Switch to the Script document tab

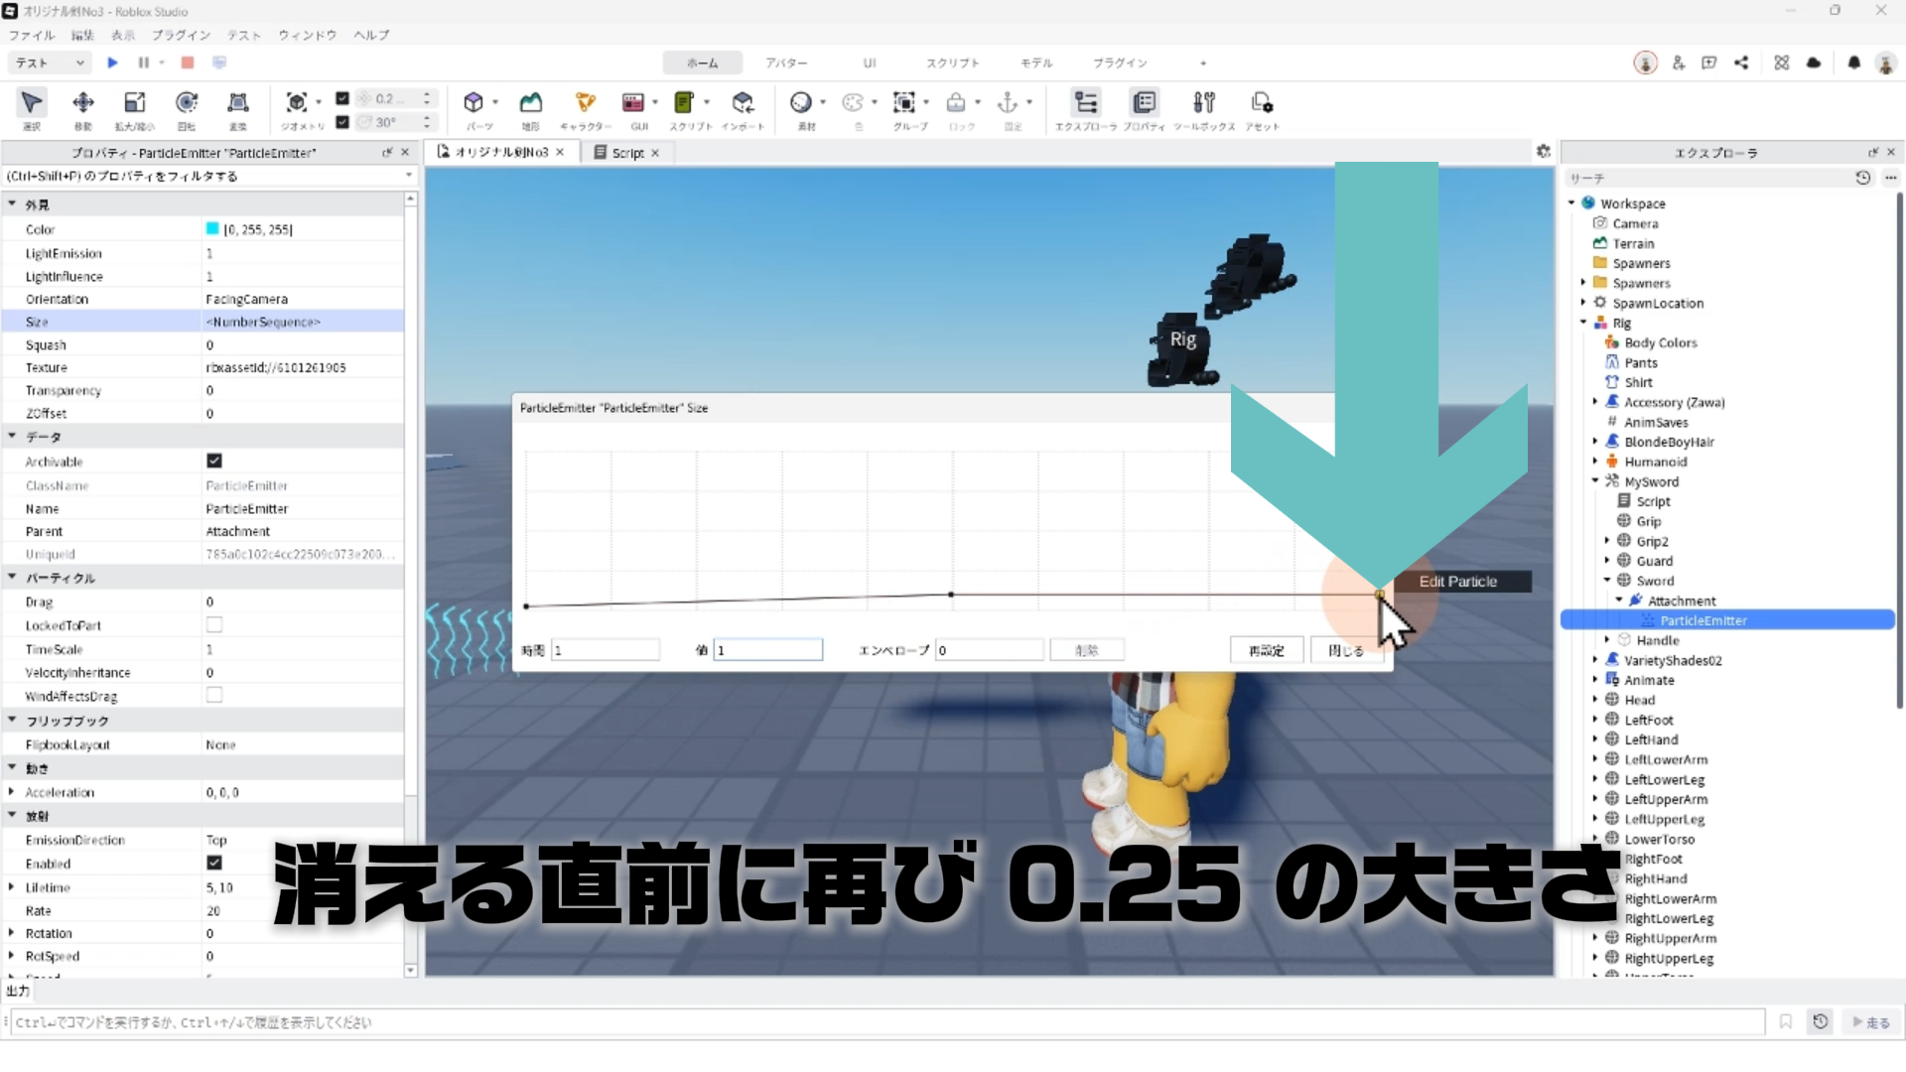coord(626,153)
